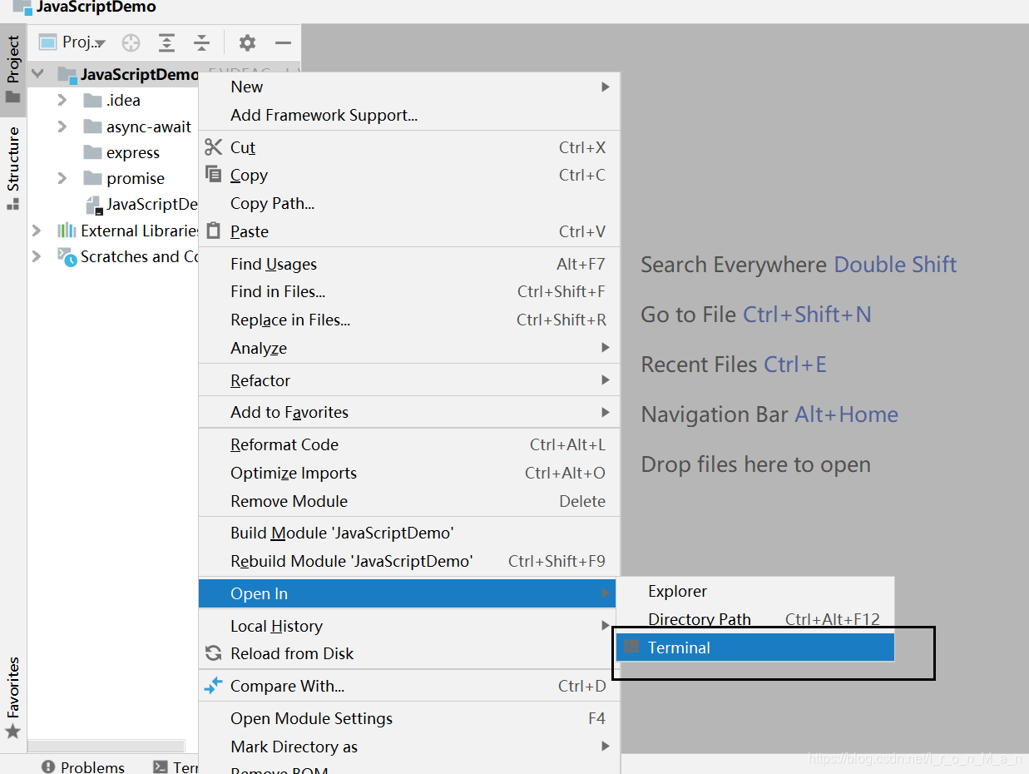Open the Analyze submenu
The image size is (1029, 774).
[x=409, y=348]
